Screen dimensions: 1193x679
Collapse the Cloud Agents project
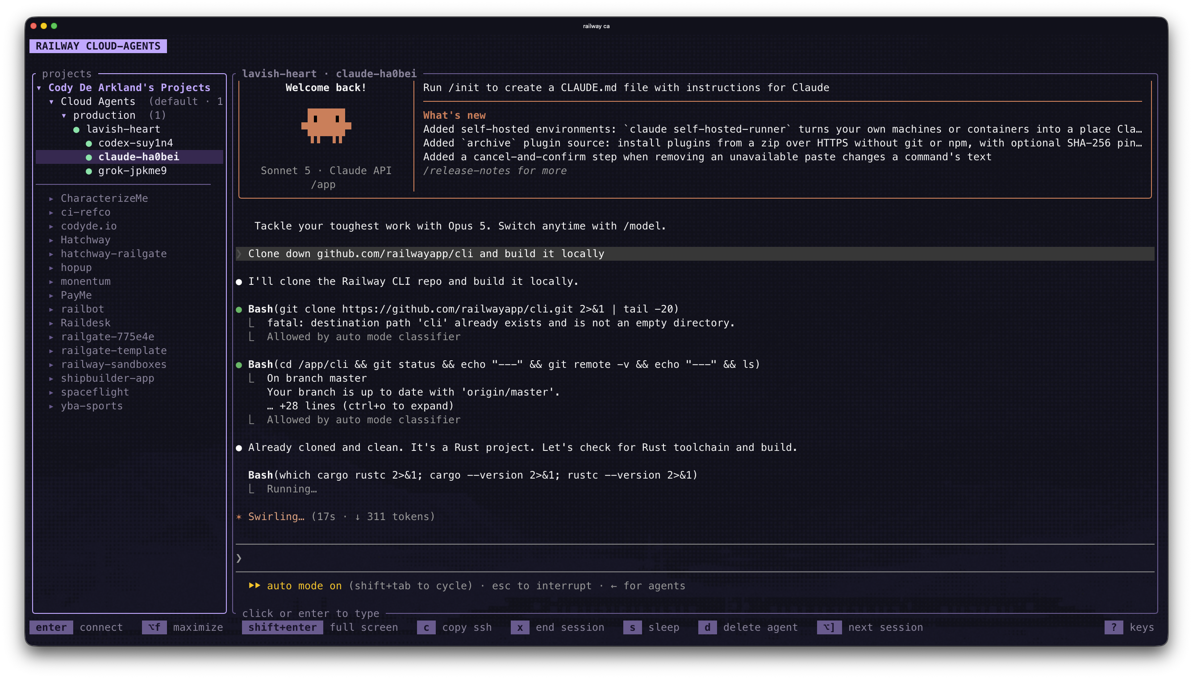click(51, 102)
